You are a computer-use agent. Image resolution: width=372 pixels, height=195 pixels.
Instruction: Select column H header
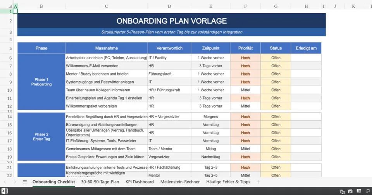pos(306,7)
